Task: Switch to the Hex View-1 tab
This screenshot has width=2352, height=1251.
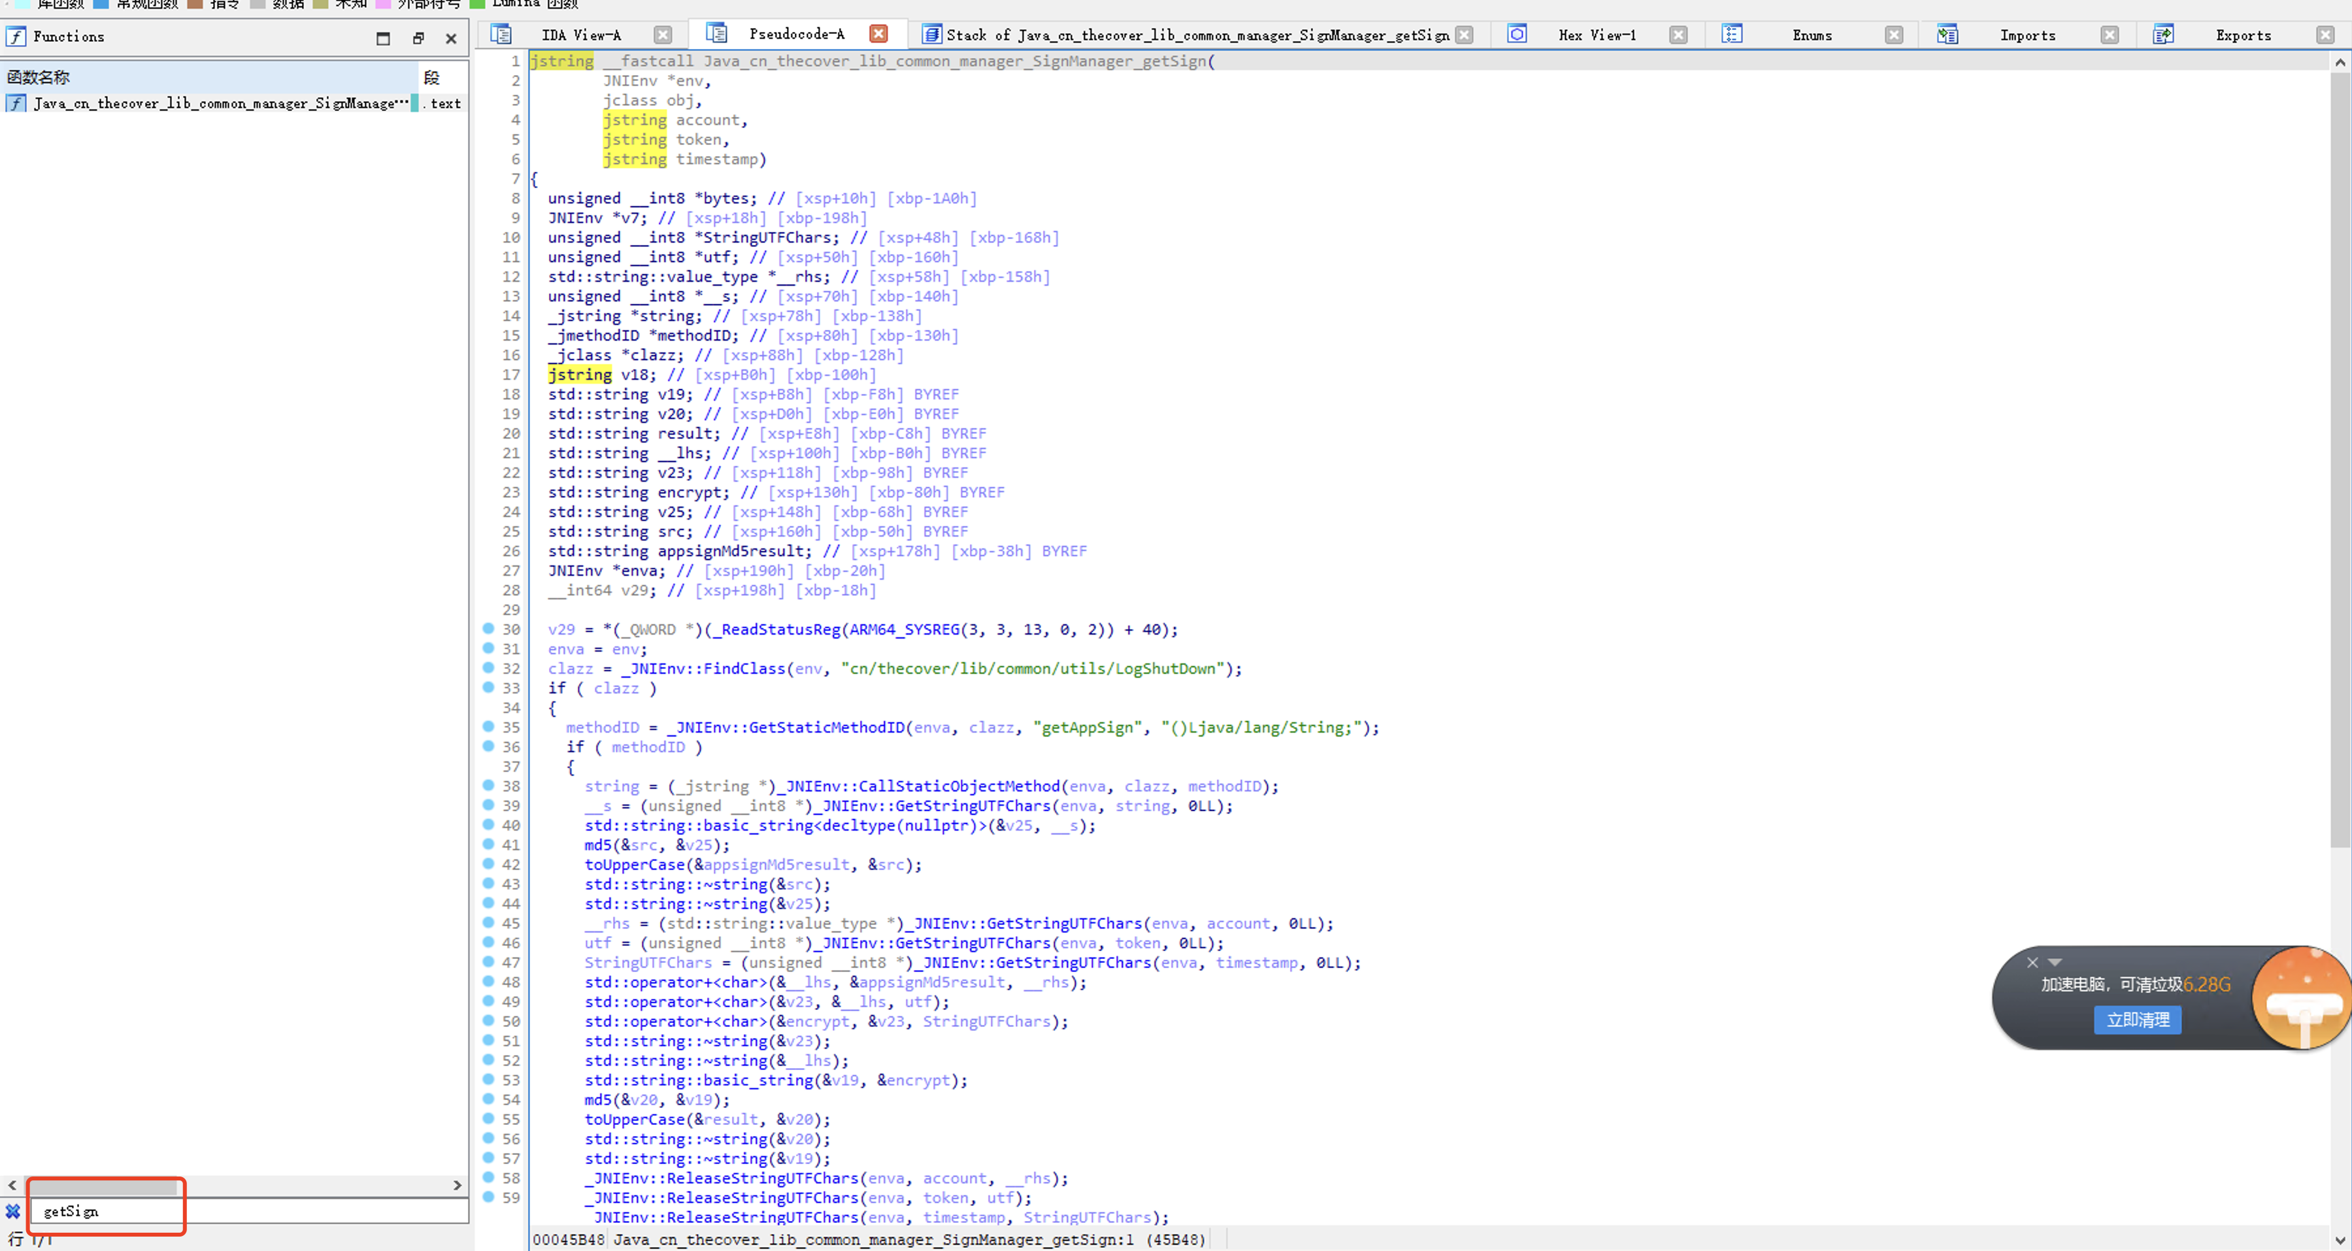Action: point(1597,35)
